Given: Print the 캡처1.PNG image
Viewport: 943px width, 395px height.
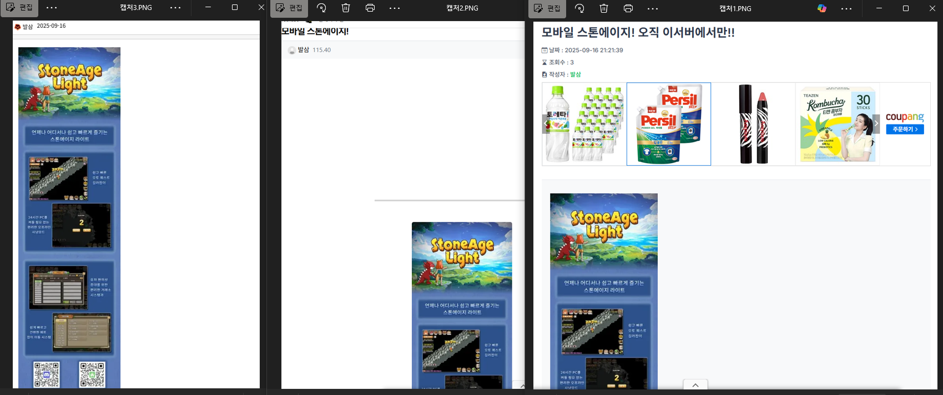Looking at the screenshot, I should click(x=628, y=8).
